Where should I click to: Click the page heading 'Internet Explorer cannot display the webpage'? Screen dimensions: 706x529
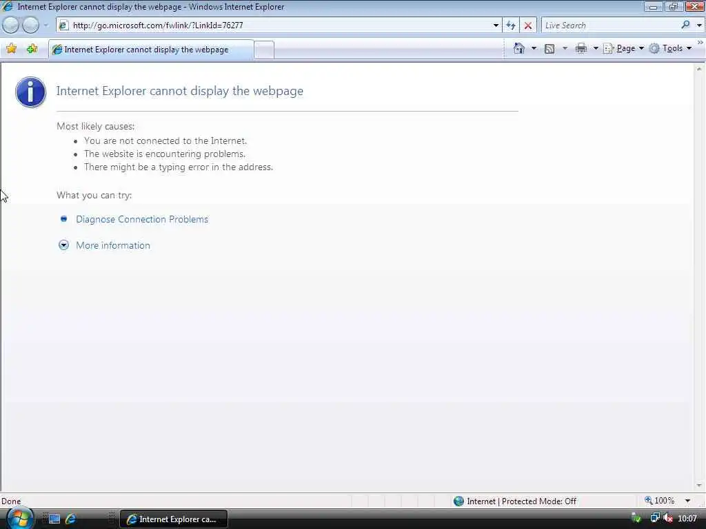click(180, 91)
